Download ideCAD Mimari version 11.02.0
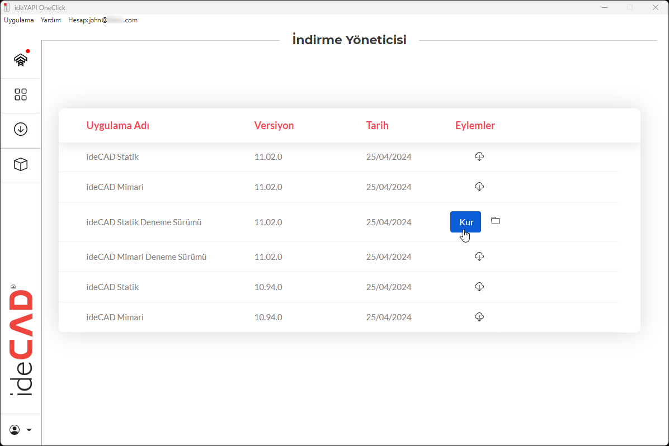 click(479, 187)
